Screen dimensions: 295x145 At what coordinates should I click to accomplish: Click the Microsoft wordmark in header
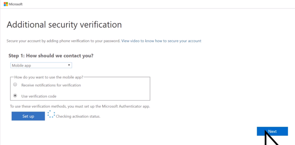point(16,4)
